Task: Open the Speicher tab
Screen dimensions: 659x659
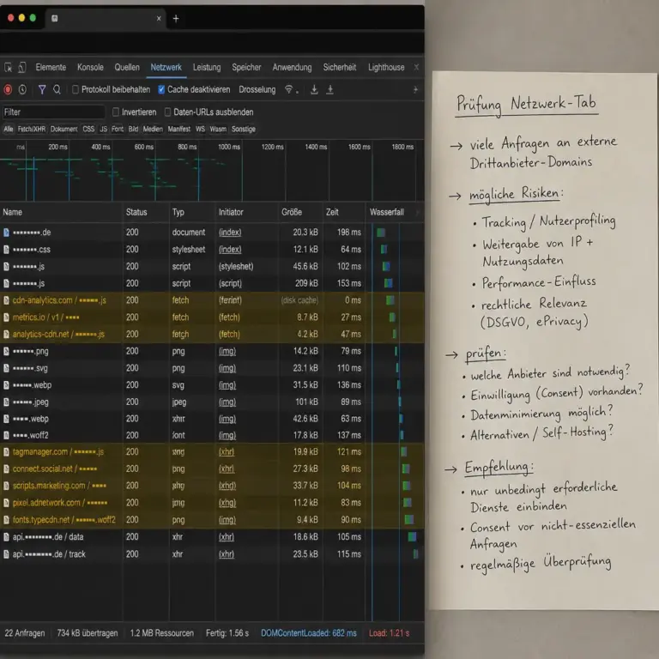Action: pos(247,67)
